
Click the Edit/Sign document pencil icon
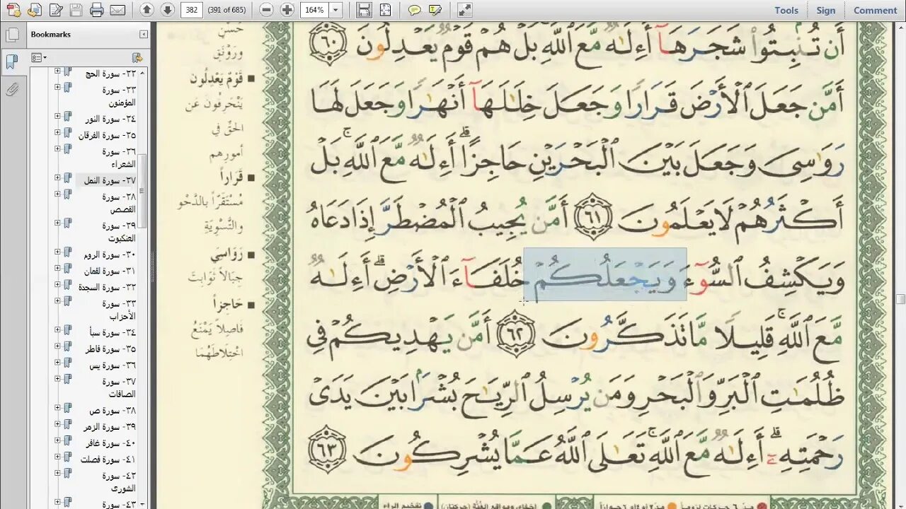(x=55, y=10)
